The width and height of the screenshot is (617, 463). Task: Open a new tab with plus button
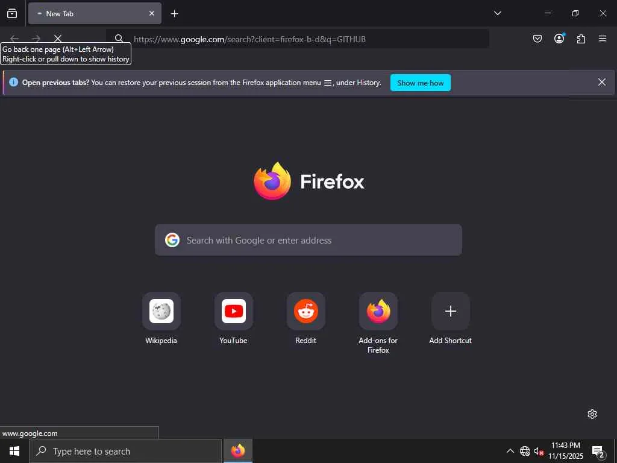click(x=175, y=14)
